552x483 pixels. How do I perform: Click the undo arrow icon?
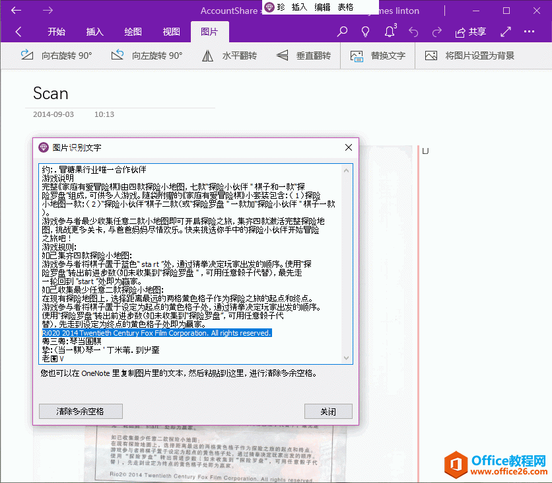click(x=413, y=32)
